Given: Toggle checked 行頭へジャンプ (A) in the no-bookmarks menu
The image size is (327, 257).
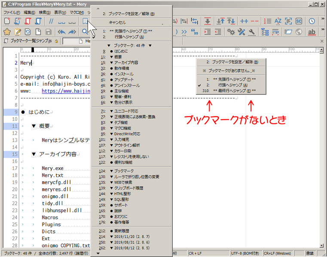Looking at the screenshot, I should coord(231,85).
